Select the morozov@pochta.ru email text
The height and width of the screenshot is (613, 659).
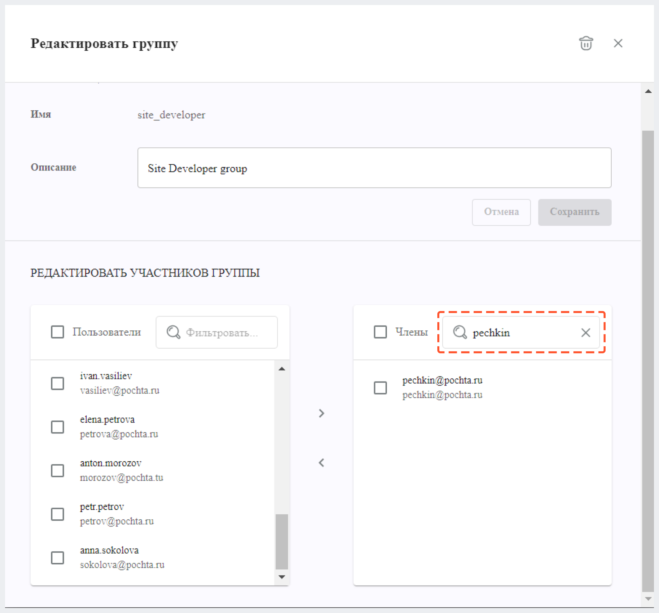[122, 477]
